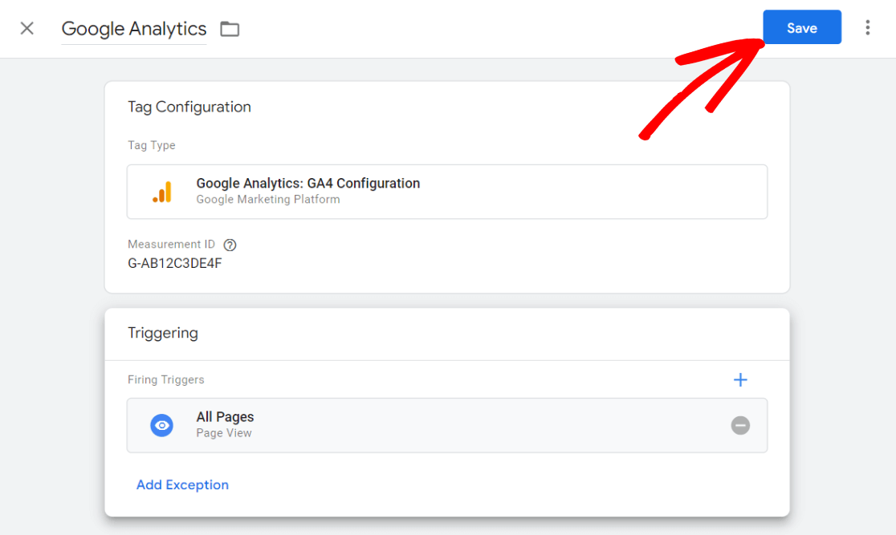Open the Measurement ID help question mark
The height and width of the screenshot is (535, 896).
tap(230, 245)
